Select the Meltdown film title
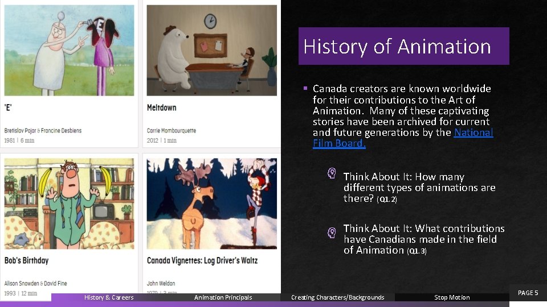 [x=161, y=107]
